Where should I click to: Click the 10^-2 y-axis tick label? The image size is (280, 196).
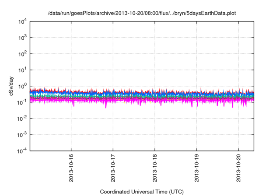click(x=22, y=119)
